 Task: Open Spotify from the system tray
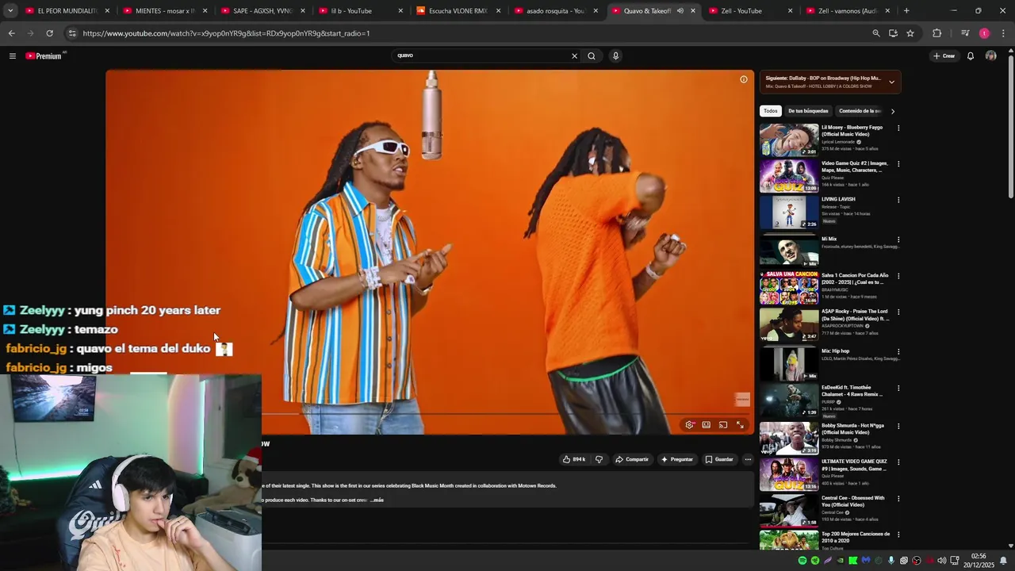[x=802, y=561]
